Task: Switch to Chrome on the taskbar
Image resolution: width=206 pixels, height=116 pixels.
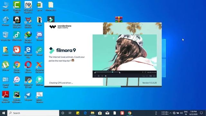Action: pos(129,113)
